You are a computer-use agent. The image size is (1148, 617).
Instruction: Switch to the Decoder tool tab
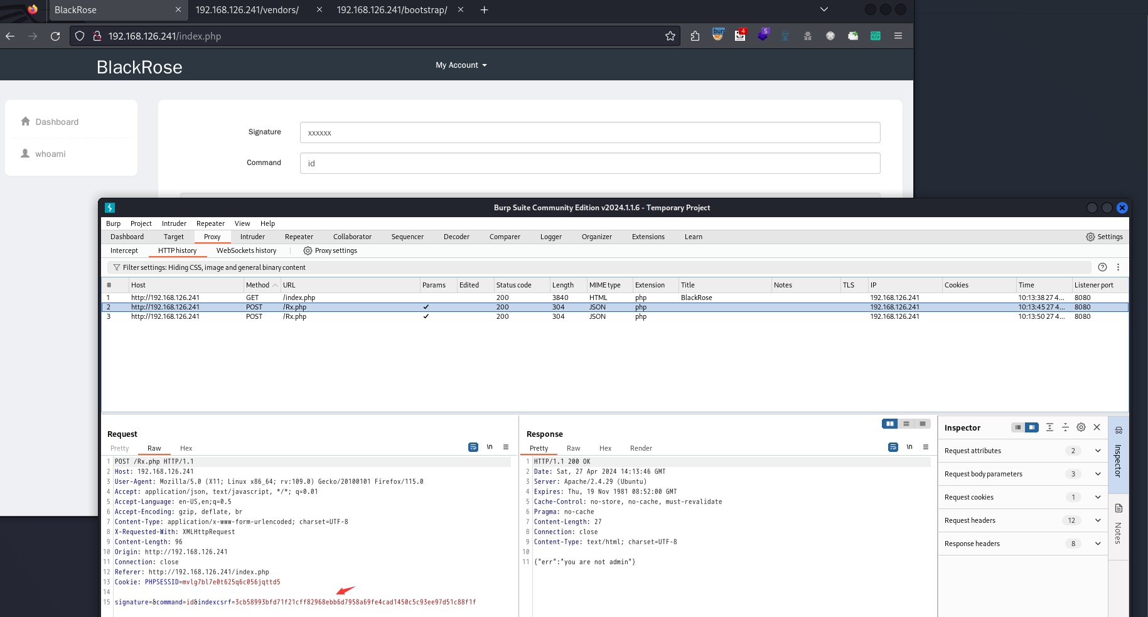coord(456,237)
